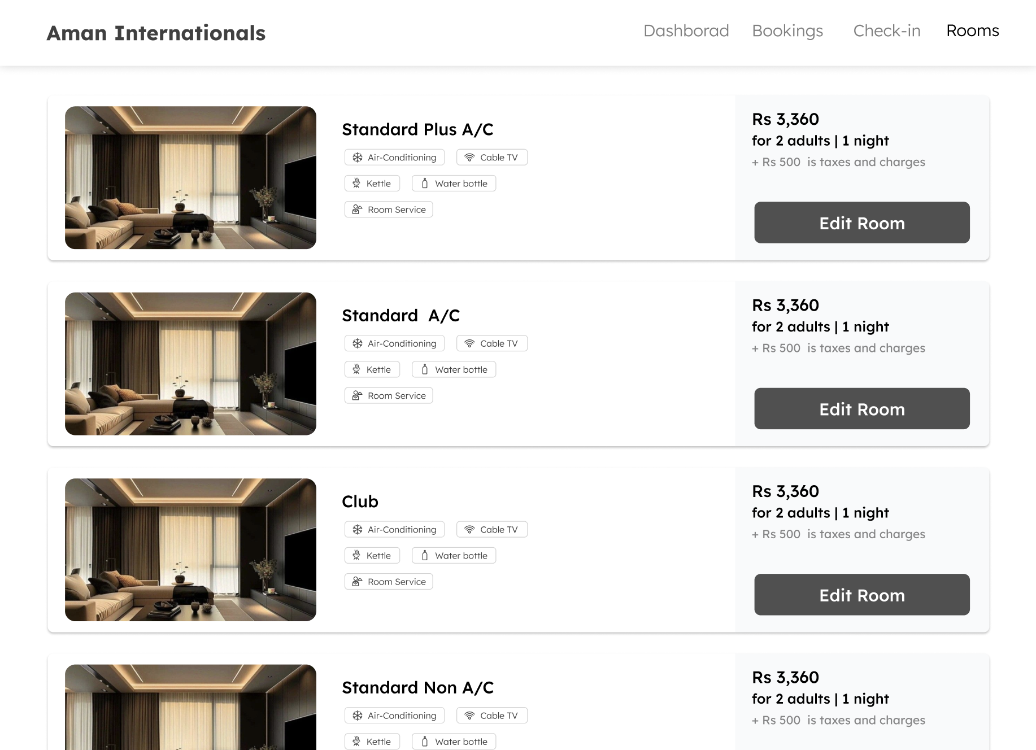The width and height of the screenshot is (1036, 750).
Task: Go to the Bookings page
Action: click(x=787, y=30)
